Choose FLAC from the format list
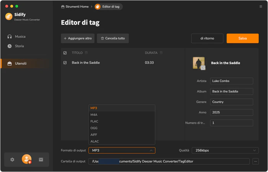The height and width of the screenshot is (172, 268). [x=122, y=122]
